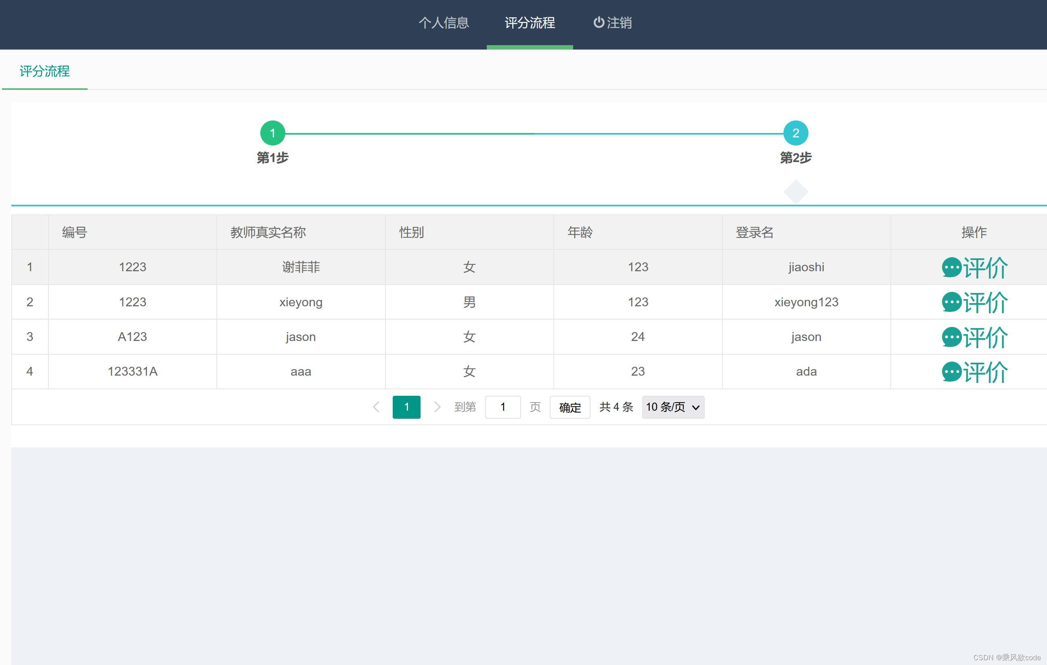Click circle 1 in the step indicator

tap(272, 133)
